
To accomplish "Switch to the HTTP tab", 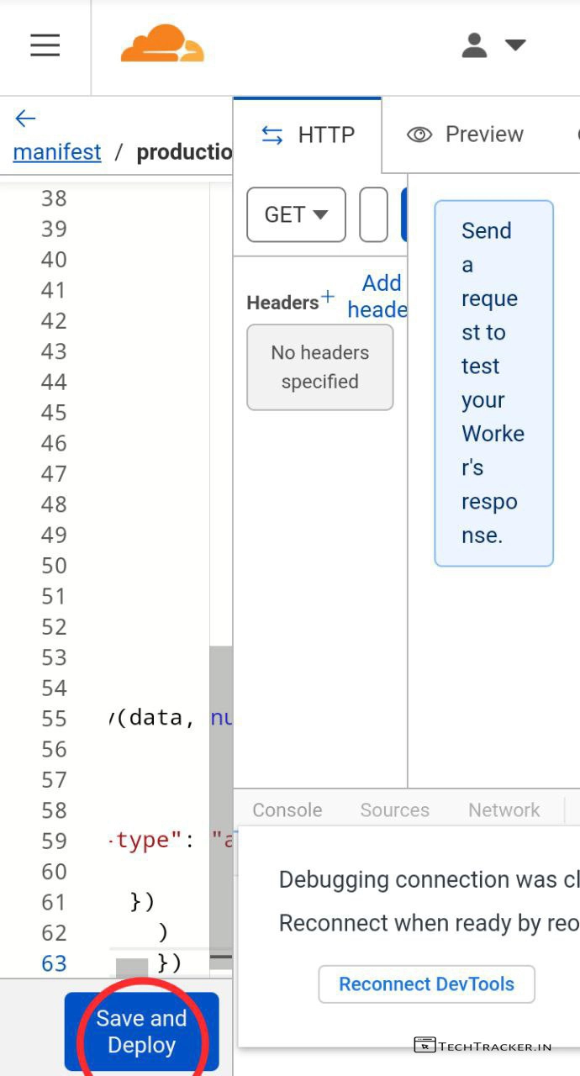I will tap(308, 135).
